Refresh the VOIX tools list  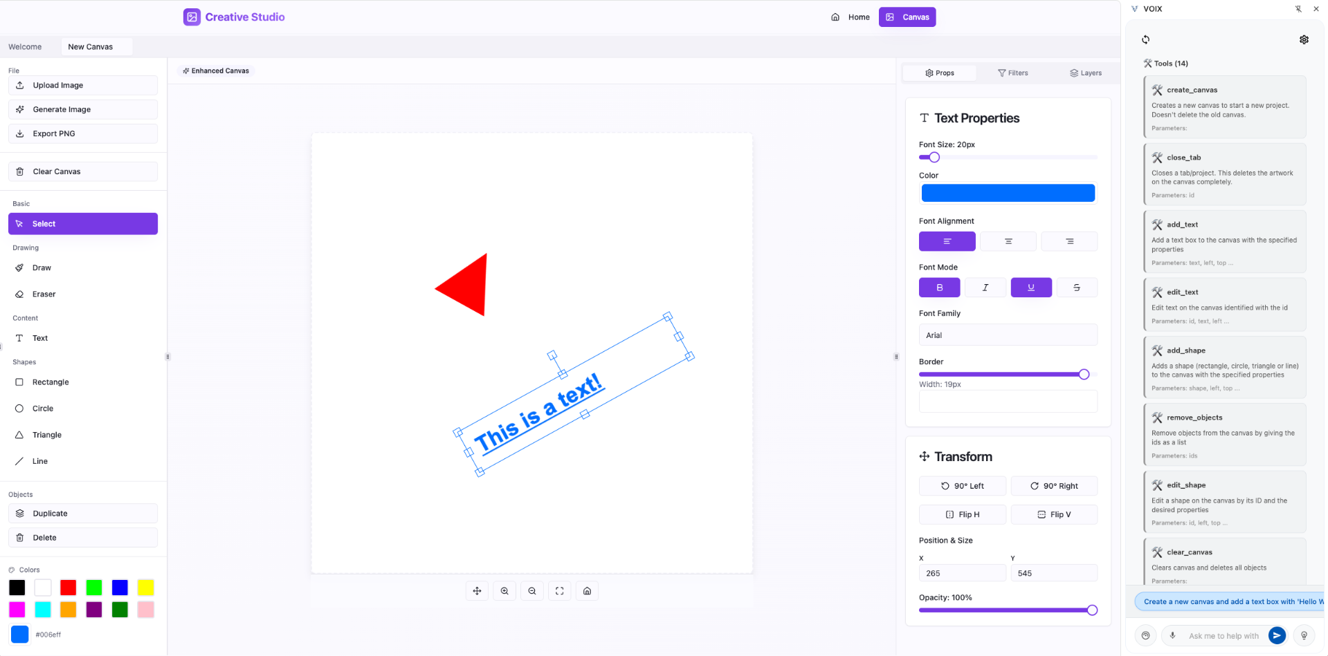coord(1146,39)
